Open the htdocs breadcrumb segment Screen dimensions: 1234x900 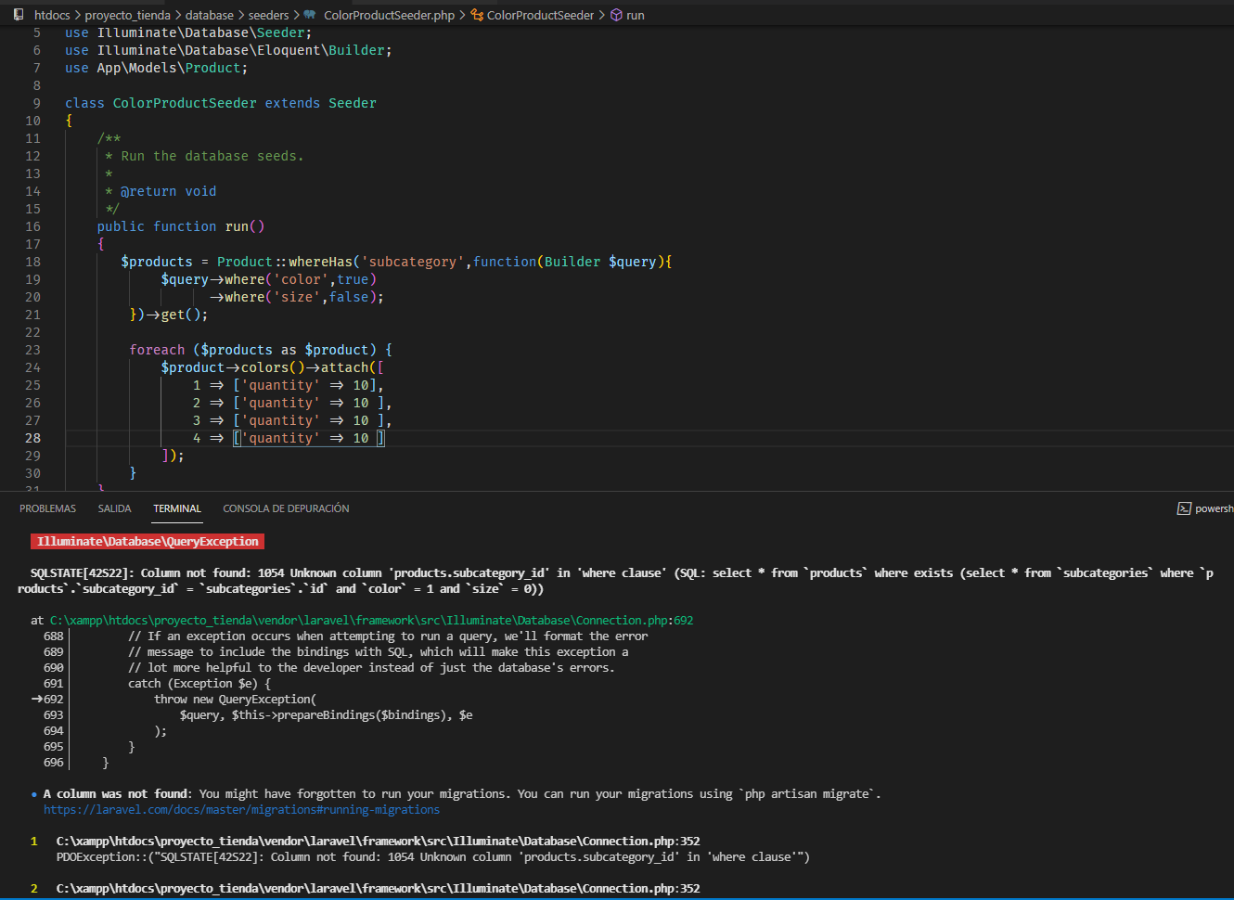[x=52, y=15]
